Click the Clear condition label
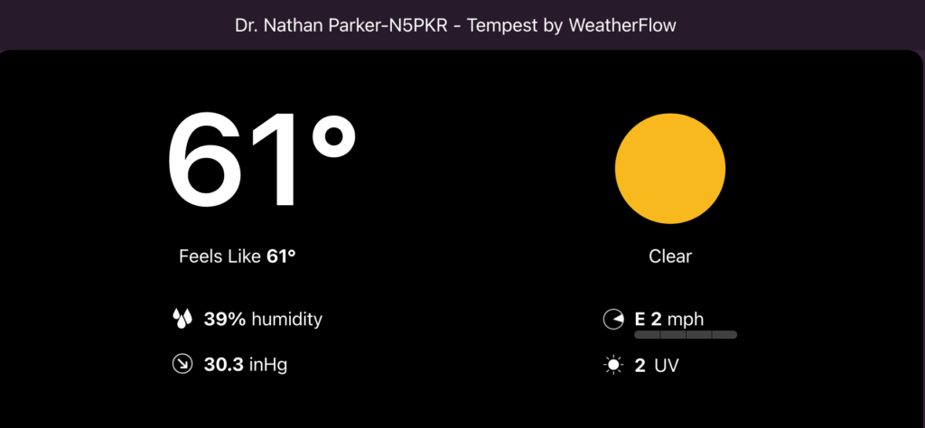Viewport: 925px width, 428px height. [x=670, y=256]
